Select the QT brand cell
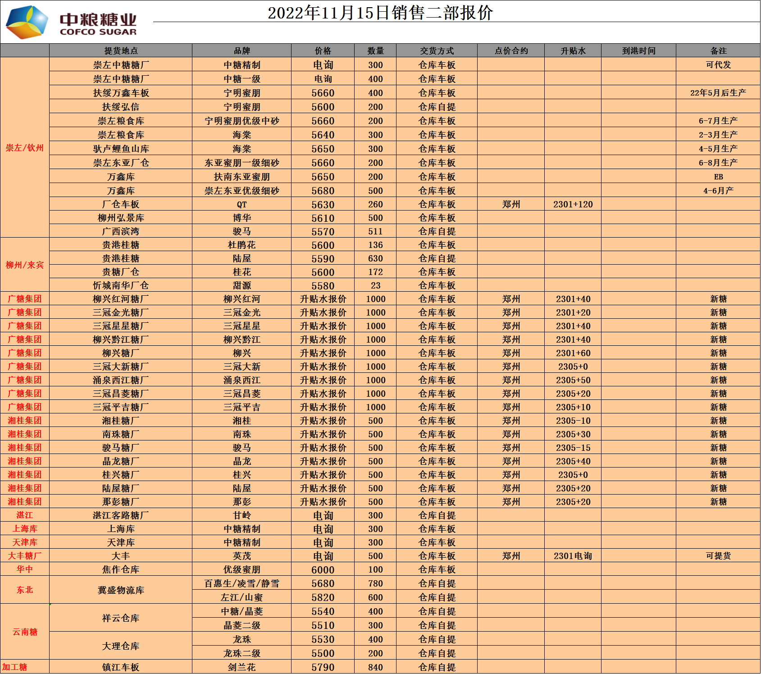Image resolution: width=761 pixels, height=674 pixels. [x=242, y=205]
